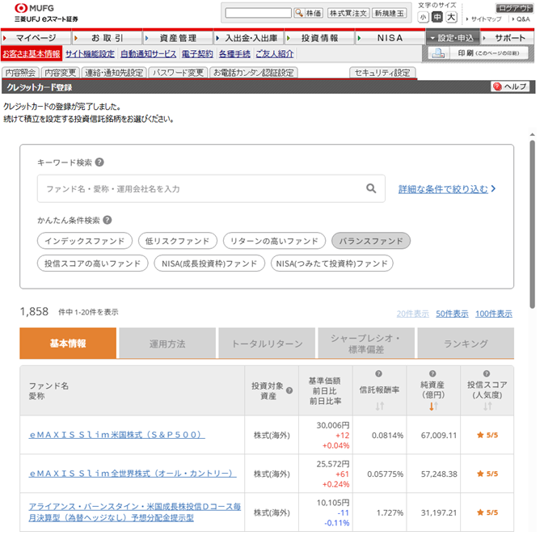This screenshot has width=540, height=548.
Task: Click 株式買注文 button
Action: pyautogui.click(x=348, y=13)
